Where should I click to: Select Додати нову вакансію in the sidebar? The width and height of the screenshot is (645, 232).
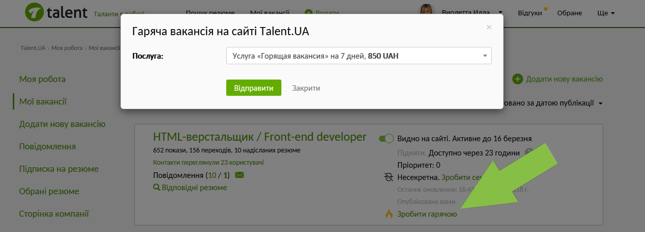tap(62, 124)
